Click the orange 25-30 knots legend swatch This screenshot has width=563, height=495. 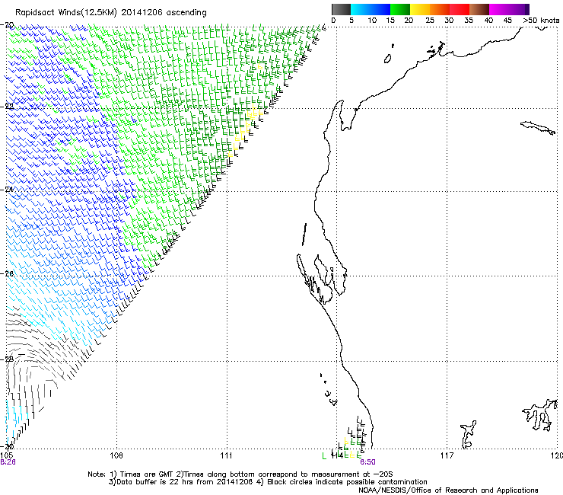tap(440, 9)
